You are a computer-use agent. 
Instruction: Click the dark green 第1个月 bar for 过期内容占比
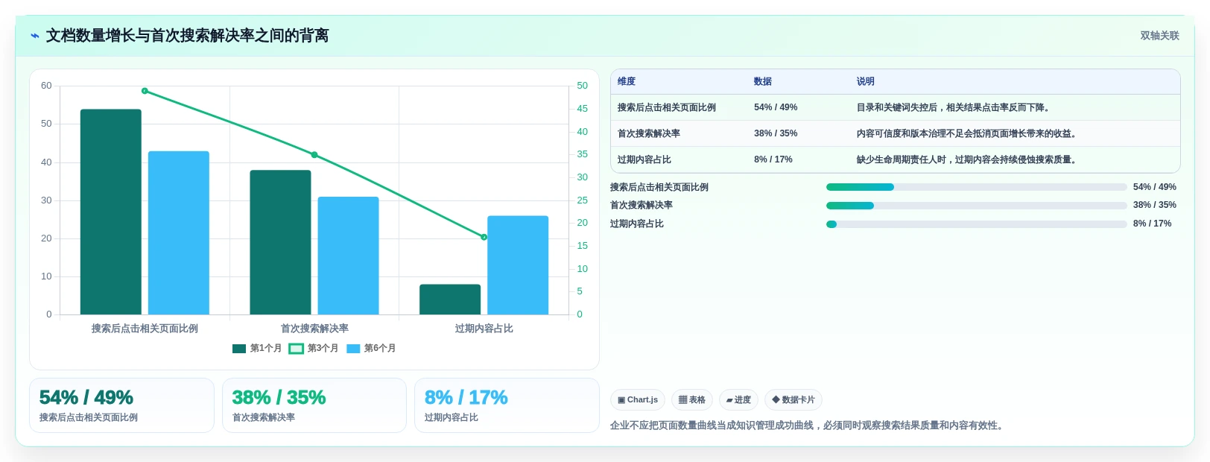coord(450,300)
